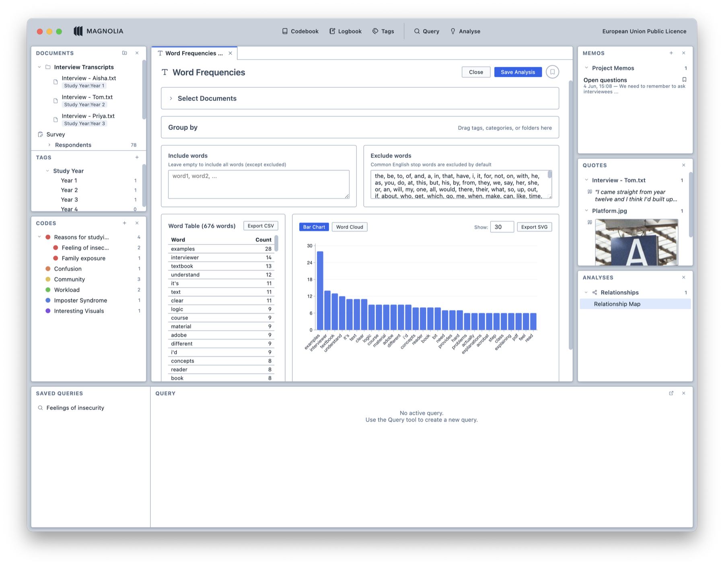Viewport: 724px width, 567px height.
Task: Click the quote icon beside Tom's quote
Action: (x=590, y=192)
